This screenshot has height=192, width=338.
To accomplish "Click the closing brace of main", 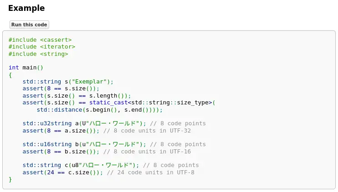I will pos(10,179).
